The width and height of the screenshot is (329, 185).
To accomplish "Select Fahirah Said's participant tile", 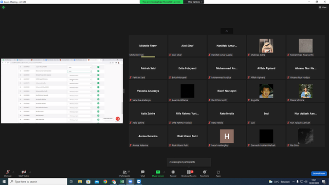I will tap(148, 68).
